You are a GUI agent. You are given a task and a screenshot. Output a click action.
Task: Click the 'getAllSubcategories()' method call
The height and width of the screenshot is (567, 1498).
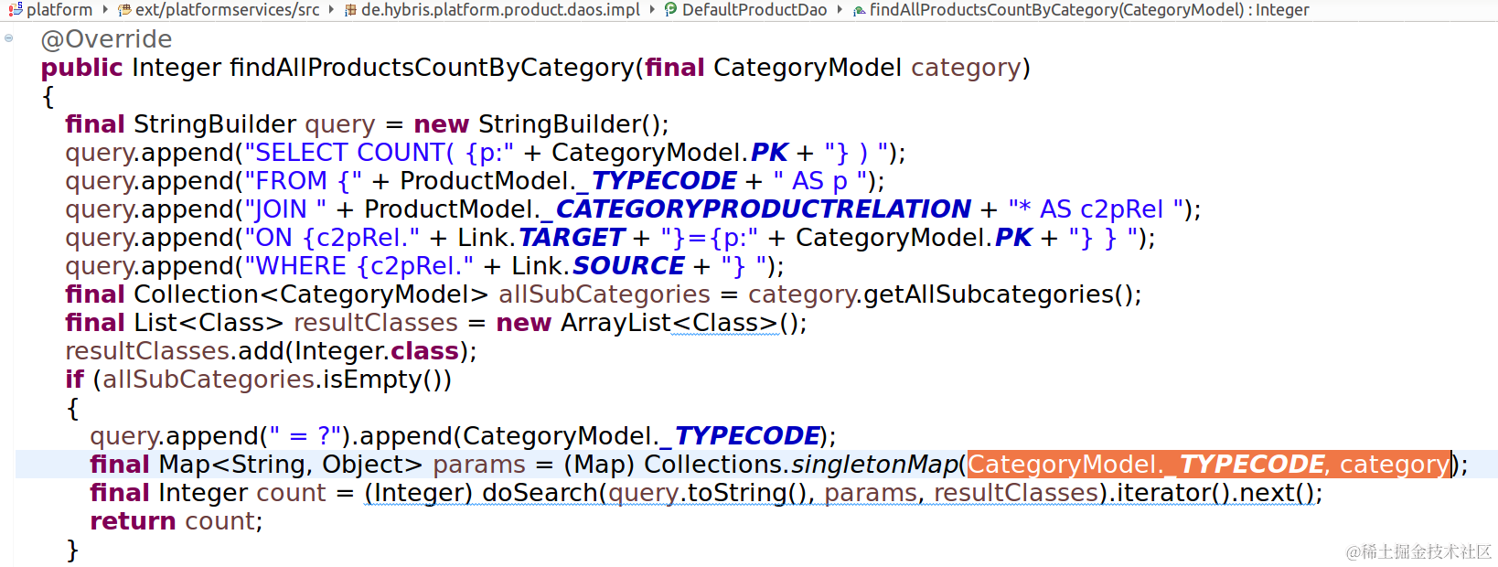998,294
